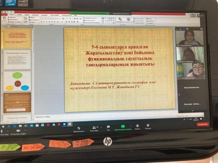The image size is (218, 163).
Task: Toggle Stop Video (Остановить видео) camera button
Action: [18, 131]
